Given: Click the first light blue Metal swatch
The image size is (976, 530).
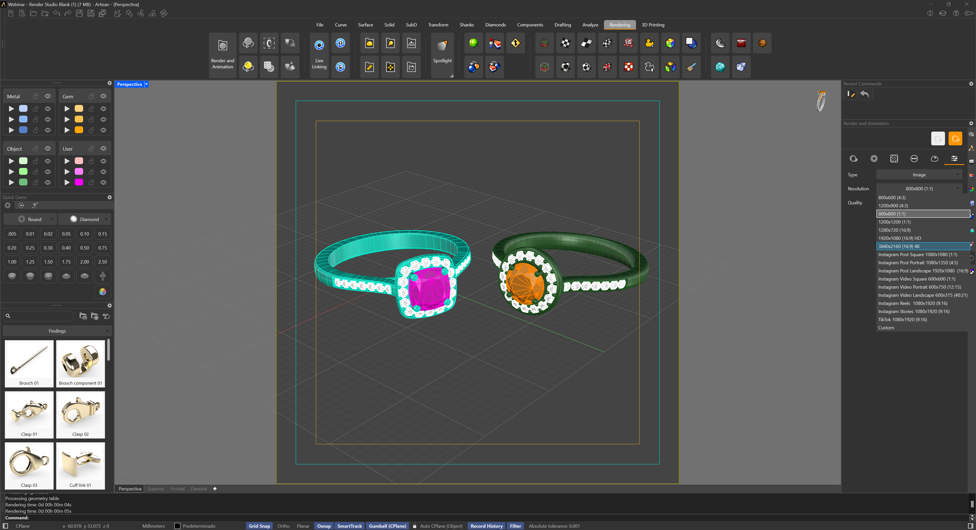Looking at the screenshot, I should tap(23, 109).
